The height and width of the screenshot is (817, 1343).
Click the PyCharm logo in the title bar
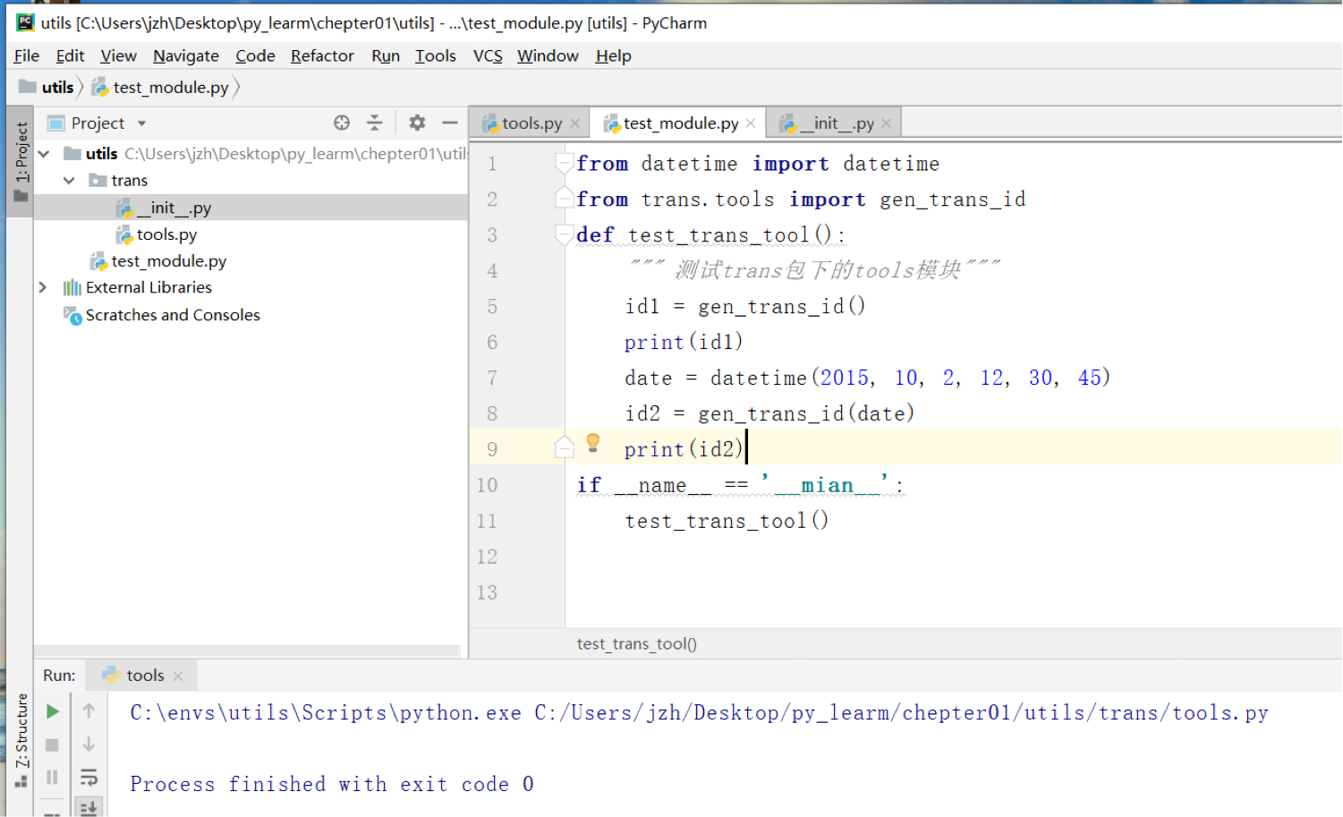[x=25, y=22]
